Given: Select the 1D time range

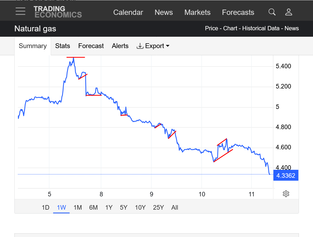Looking at the screenshot, I should pos(45,208).
